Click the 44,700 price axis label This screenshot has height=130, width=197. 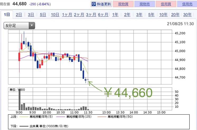coord(180,77)
